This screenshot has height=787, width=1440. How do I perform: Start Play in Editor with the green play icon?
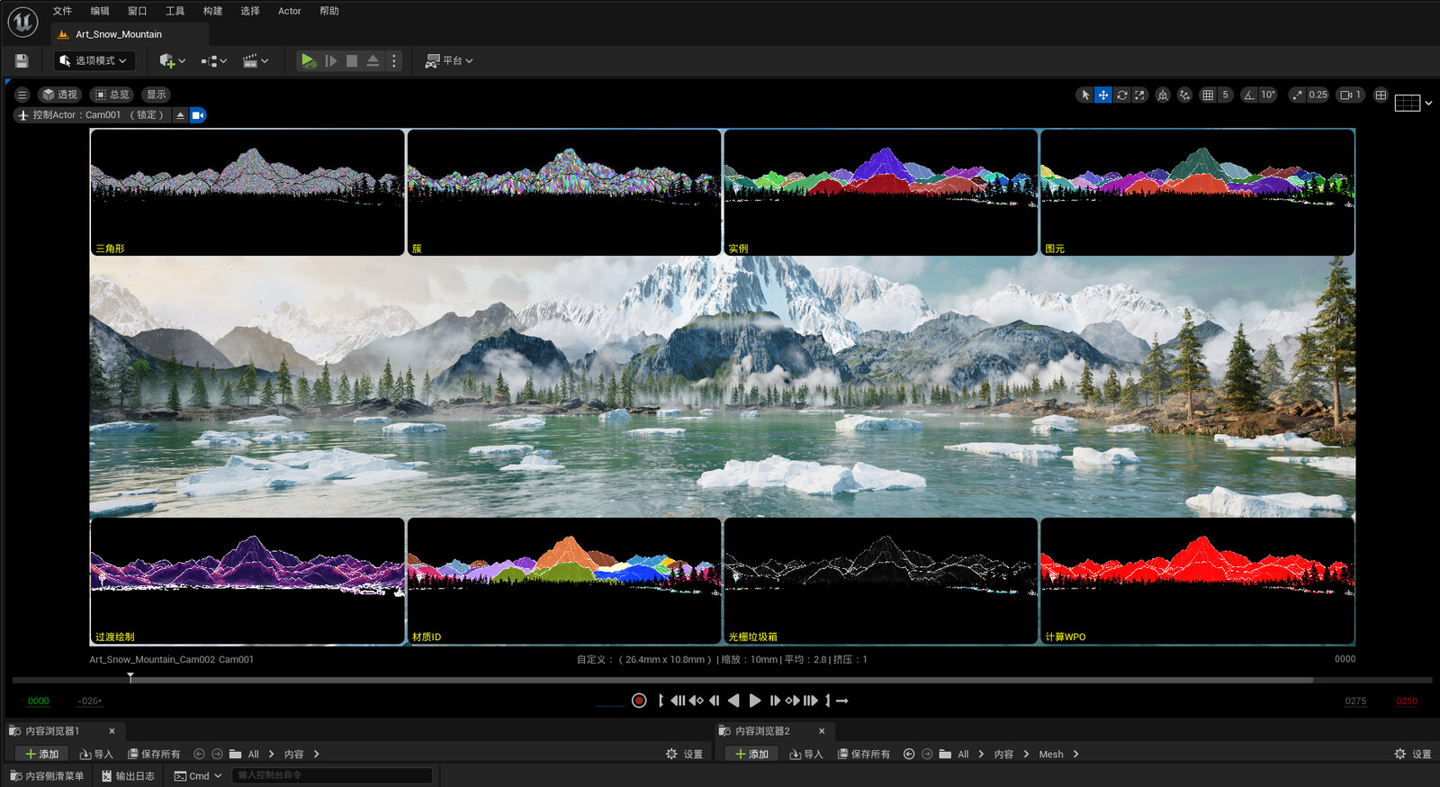point(308,60)
